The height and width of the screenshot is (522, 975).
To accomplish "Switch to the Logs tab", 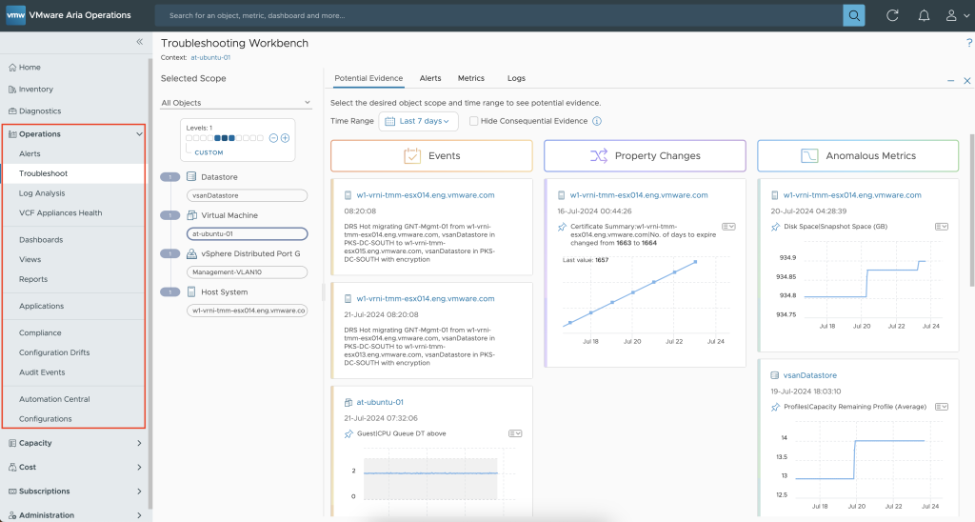I will point(516,78).
